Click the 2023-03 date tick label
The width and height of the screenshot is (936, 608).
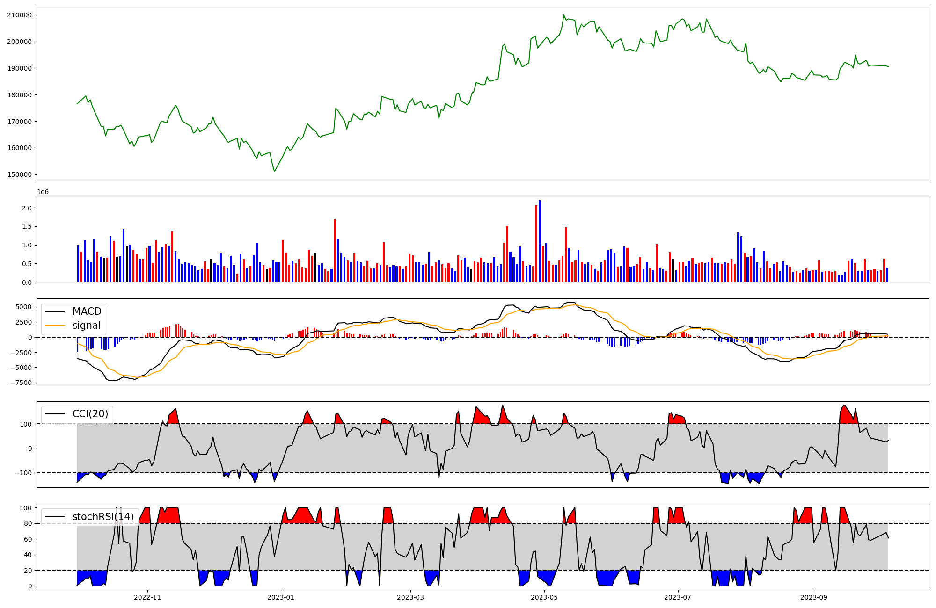click(410, 597)
